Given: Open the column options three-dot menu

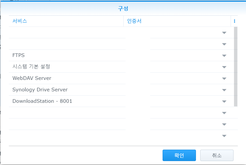Looking at the screenshot, I should tap(235, 21).
